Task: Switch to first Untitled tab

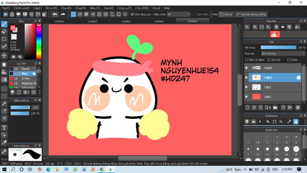Action: (x=59, y=21)
